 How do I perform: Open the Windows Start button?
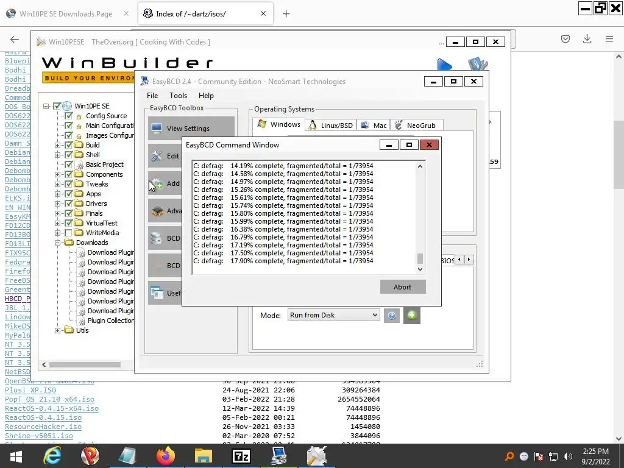click(x=16, y=456)
